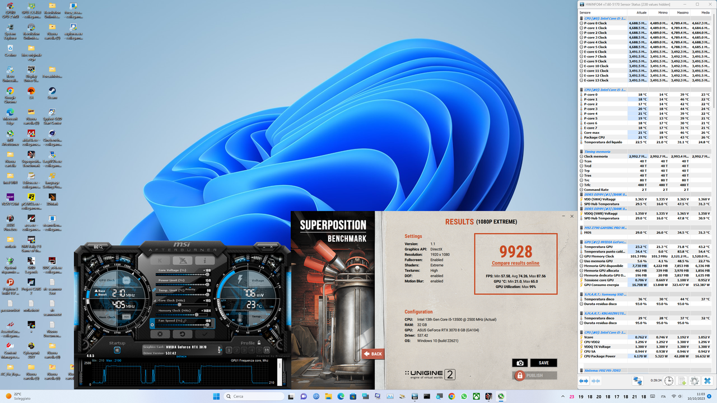Screen dimensions: 717x403
Task: Open the Compare results online link
Action: coord(515,263)
